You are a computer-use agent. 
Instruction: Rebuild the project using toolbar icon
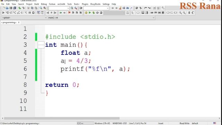[x=97, y=13]
